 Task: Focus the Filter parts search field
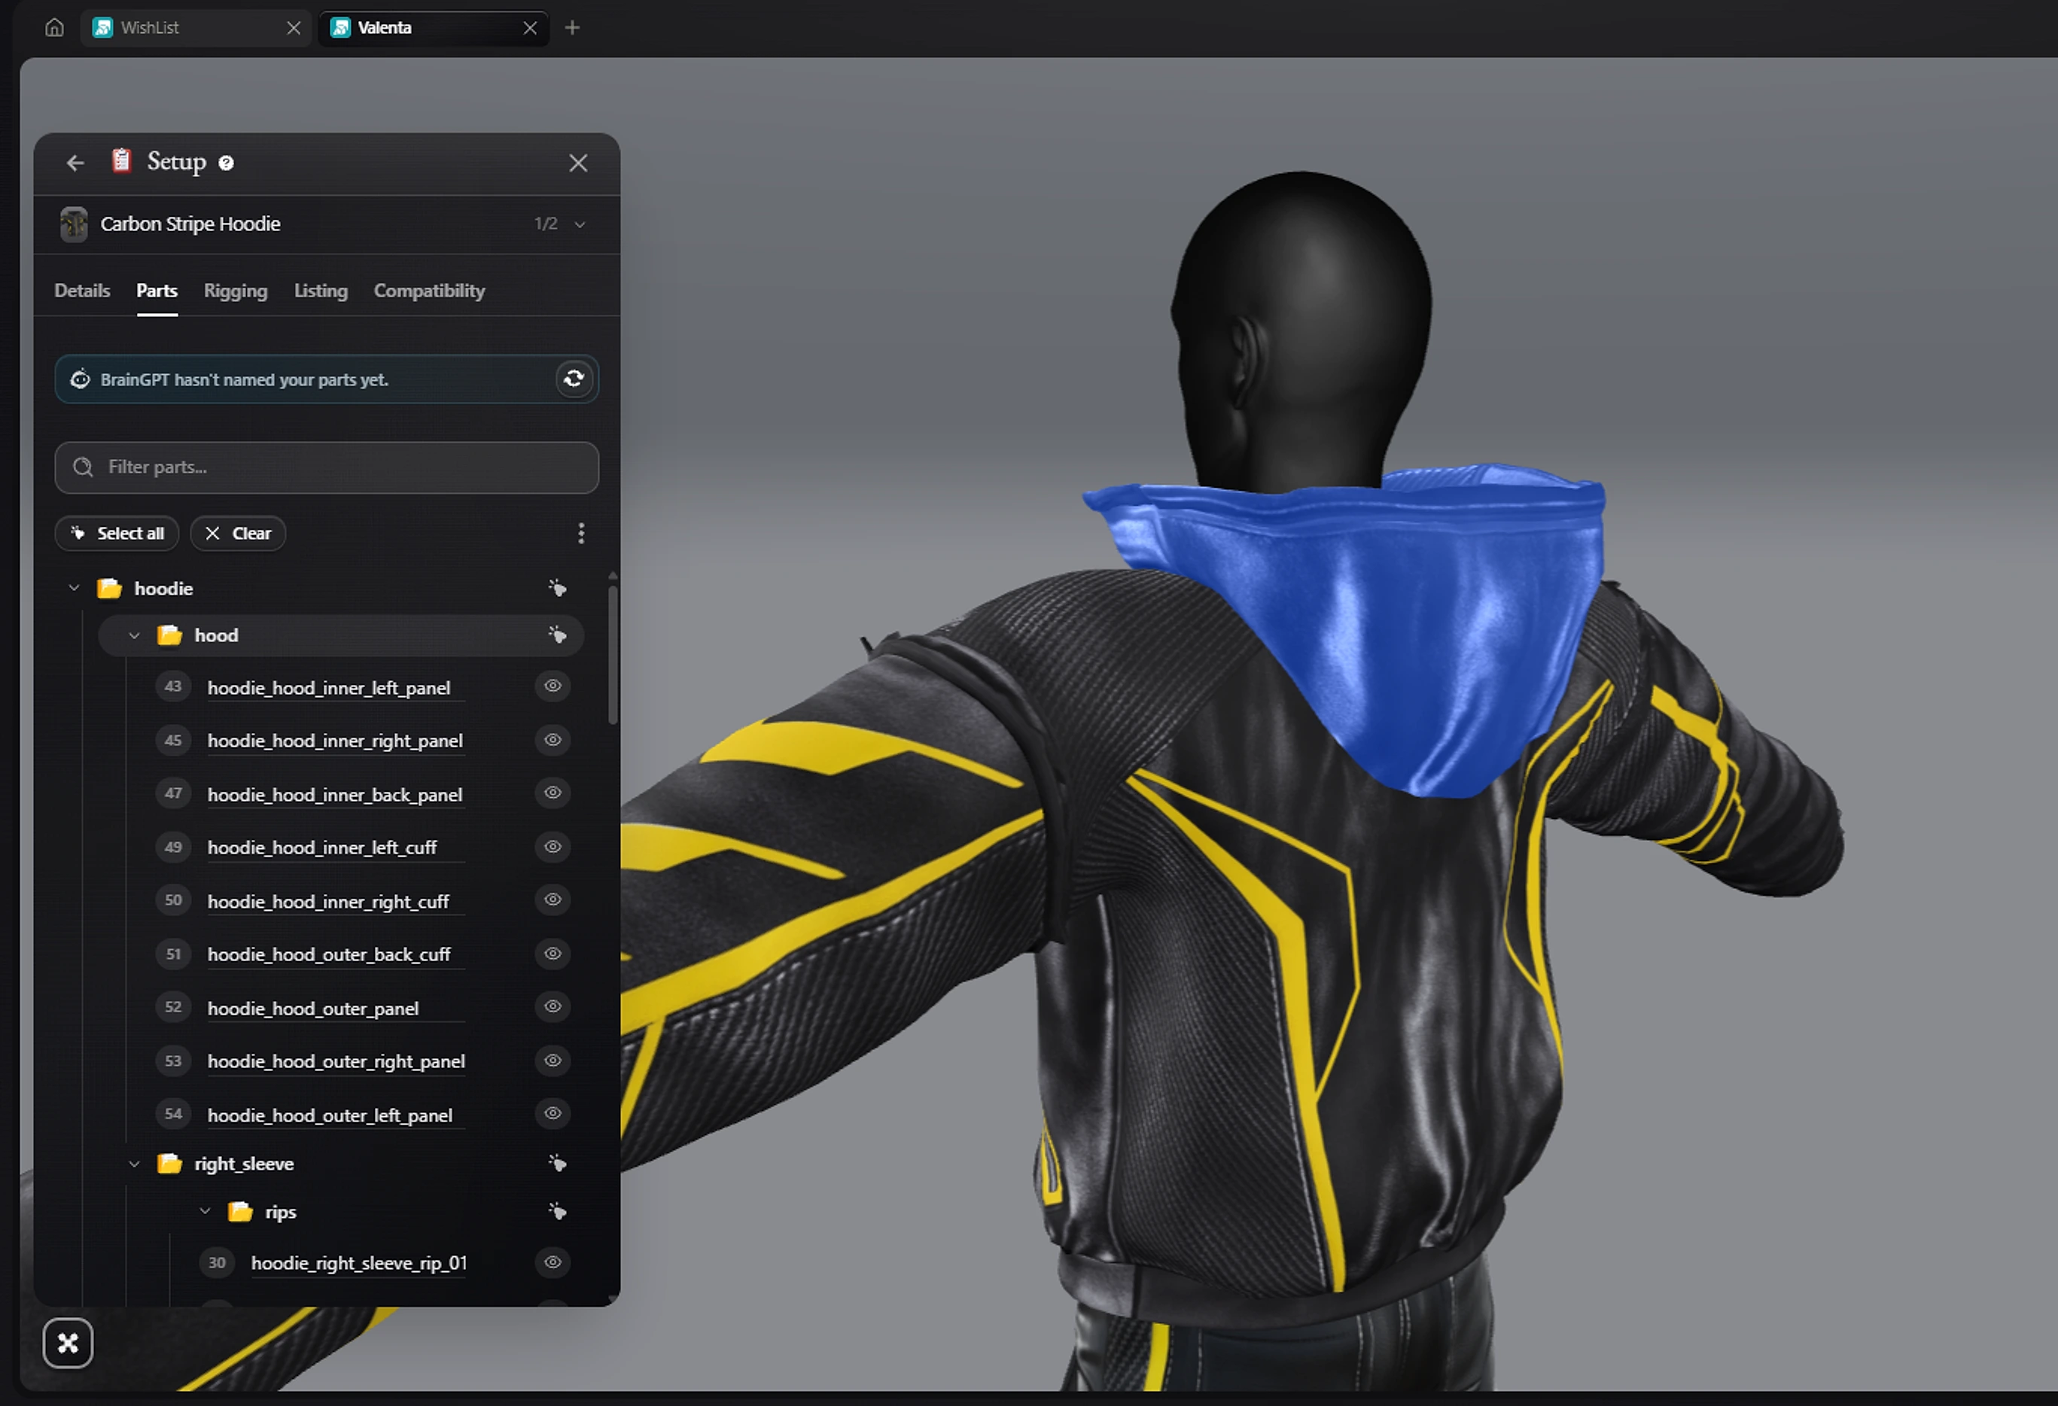[327, 467]
